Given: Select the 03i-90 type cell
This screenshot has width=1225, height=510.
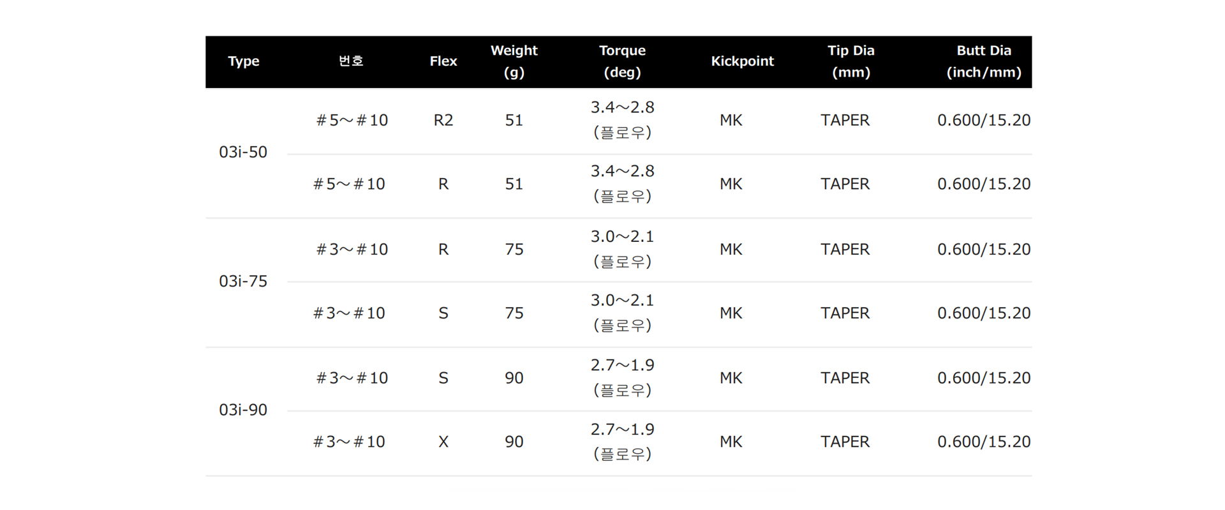Looking at the screenshot, I should pyautogui.click(x=243, y=410).
